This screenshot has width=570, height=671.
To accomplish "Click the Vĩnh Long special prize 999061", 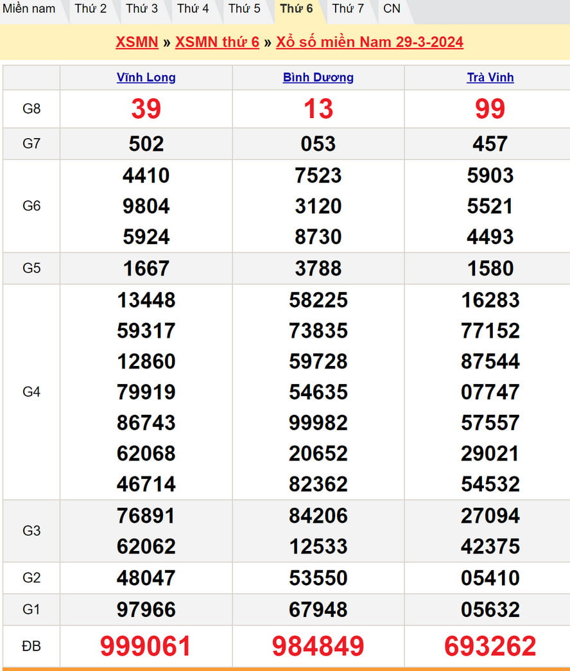I will click(146, 646).
